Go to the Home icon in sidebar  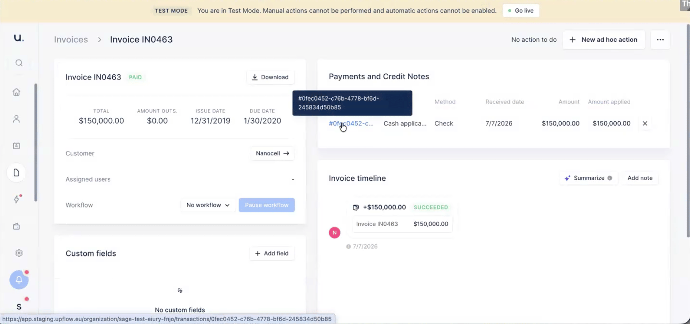click(x=17, y=92)
